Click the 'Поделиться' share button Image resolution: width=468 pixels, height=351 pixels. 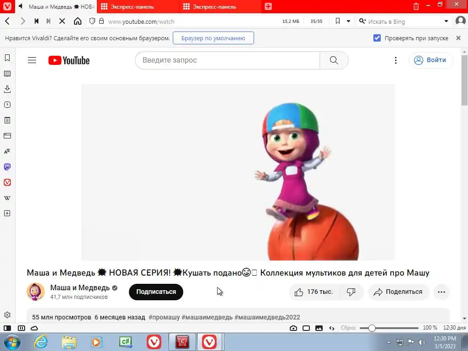click(x=398, y=292)
